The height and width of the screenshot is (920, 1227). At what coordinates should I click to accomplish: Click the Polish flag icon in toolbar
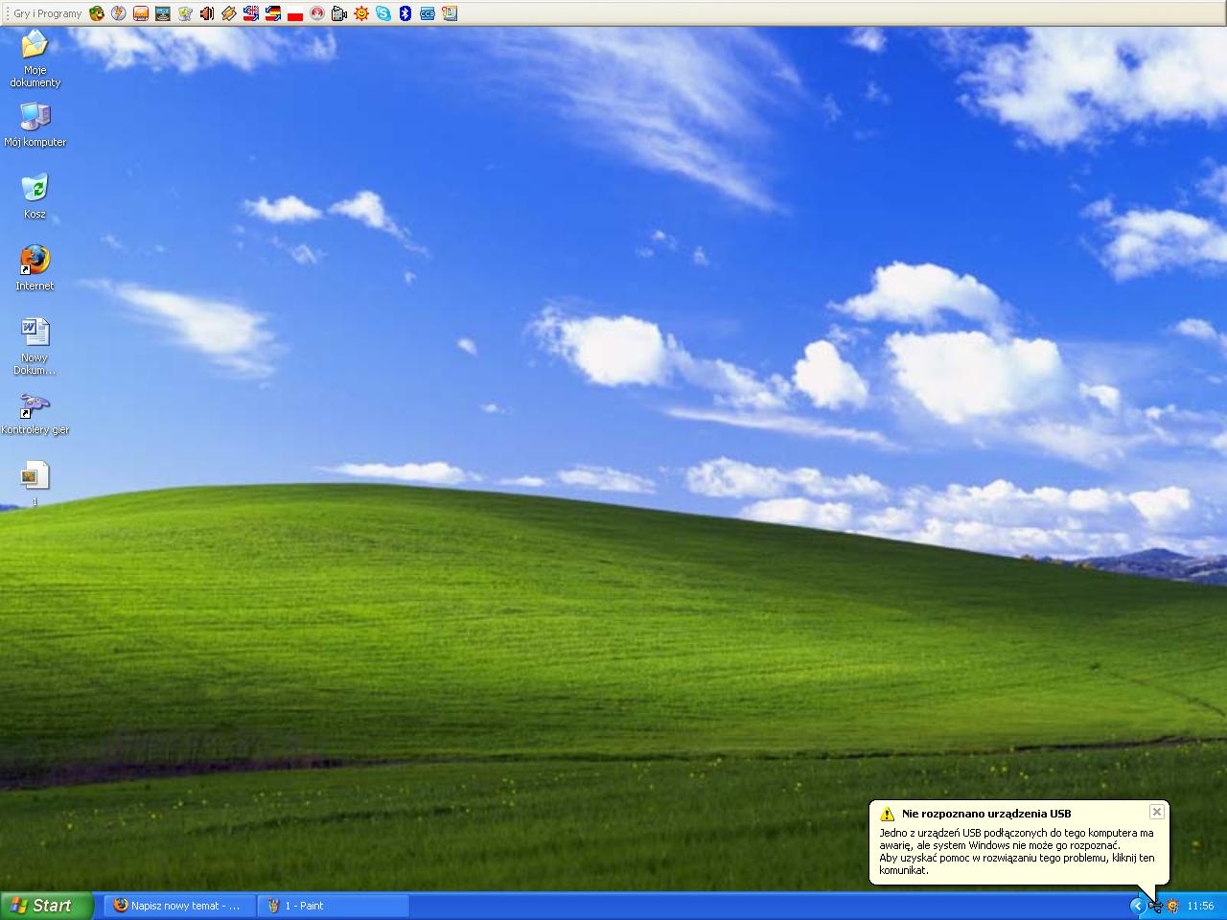(x=295, y=13)
